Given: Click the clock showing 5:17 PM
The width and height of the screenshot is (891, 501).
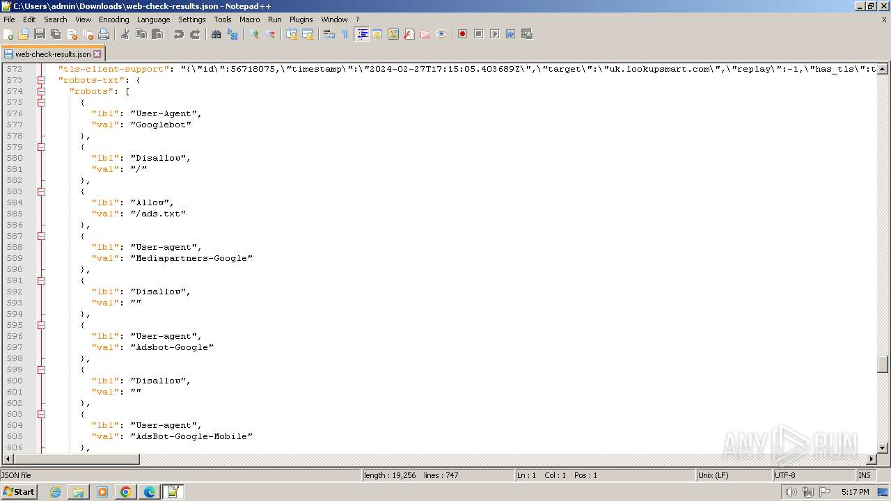Looking at the screenshot, I should [x=855, y=492].
